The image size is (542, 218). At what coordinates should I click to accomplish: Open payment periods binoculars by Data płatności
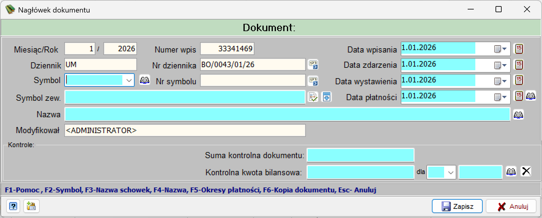(531, 96)
